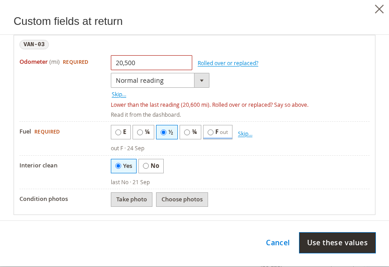Click the Choose photos button

point(182,200)
